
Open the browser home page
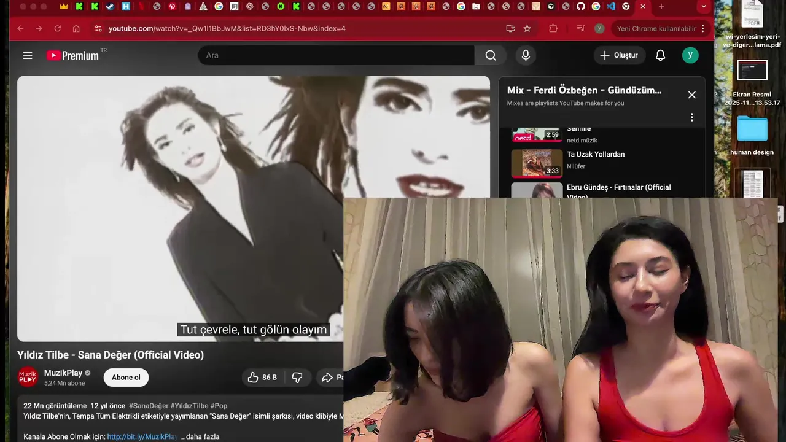[x=76, y=28]
